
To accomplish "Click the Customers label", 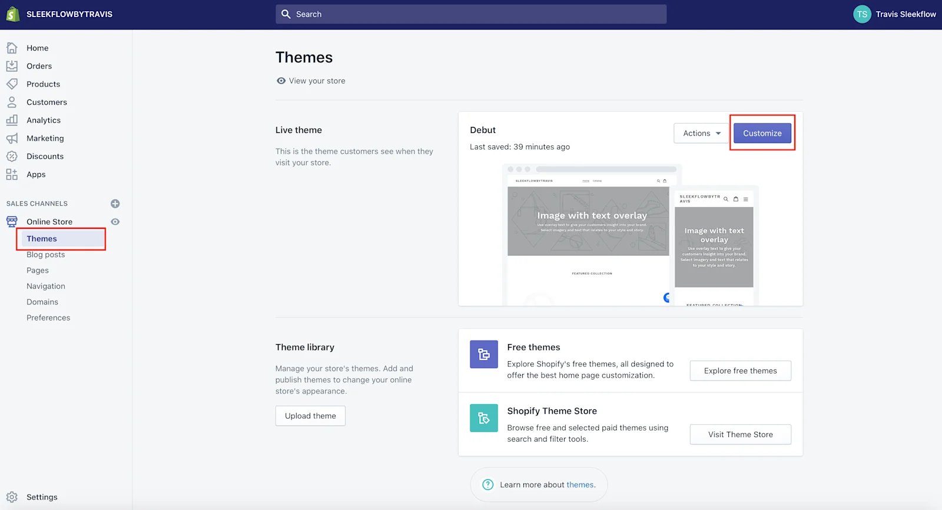I will tap(47, 102).
